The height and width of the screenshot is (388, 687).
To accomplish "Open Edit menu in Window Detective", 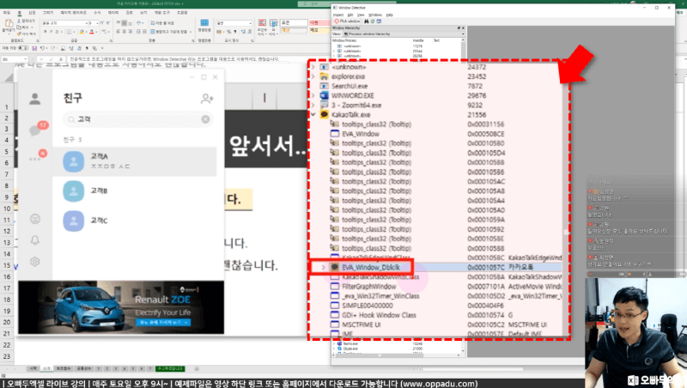I will pos(350,15).
